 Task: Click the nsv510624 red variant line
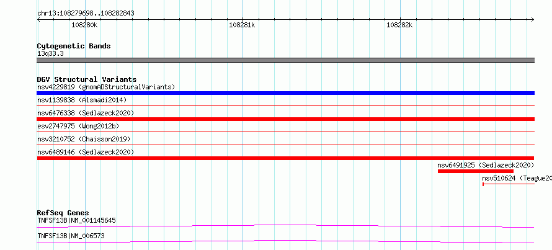coord(509,184)
